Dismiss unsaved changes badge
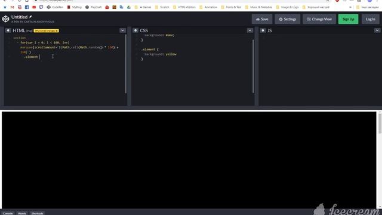Viewport: 382px width, 215px height. (x=57, y=30)
